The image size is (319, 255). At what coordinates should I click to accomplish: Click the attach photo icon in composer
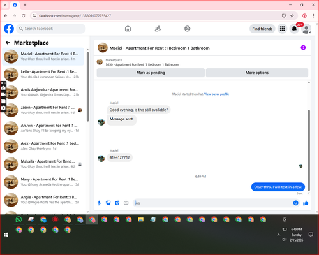tap(108, 203)
